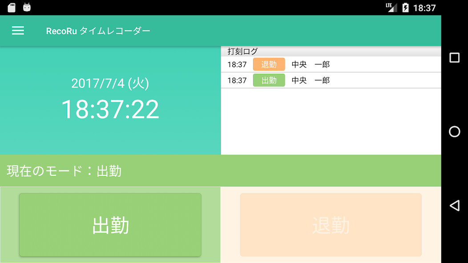The height and width of the screenshot is (263, 468).
Task: Click 中央 一郎 in the 出勤 log row
Action: (311, 80)
